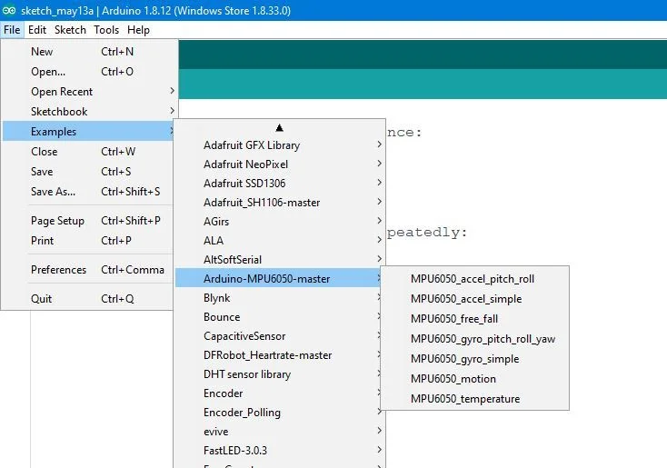667x468 pixels.
Task: Open the Tools menu
Action: (106, 30)
